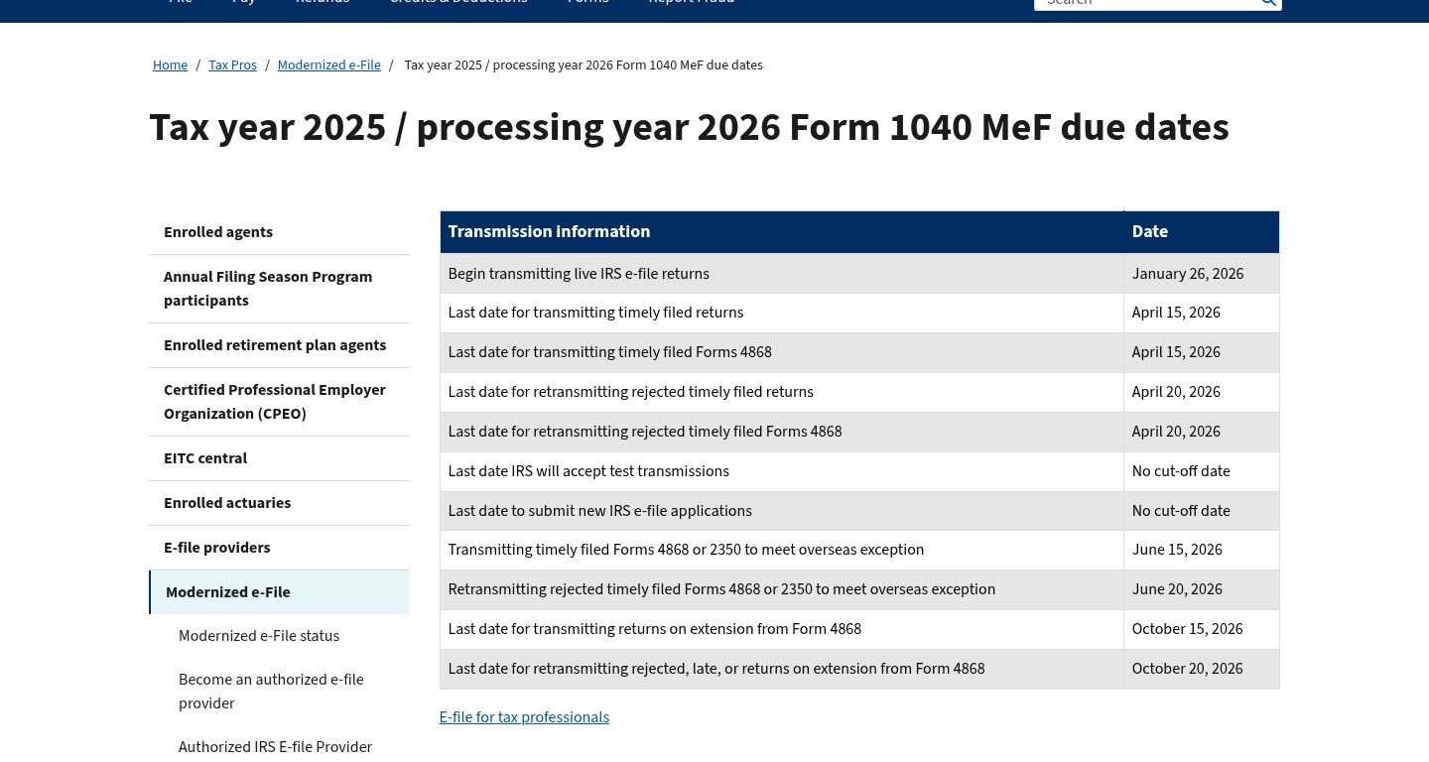The height and width of the screenshot is (762, 1429).
Task: Select Enrolled actuaries sidebar item
Action: click(279, 503)
